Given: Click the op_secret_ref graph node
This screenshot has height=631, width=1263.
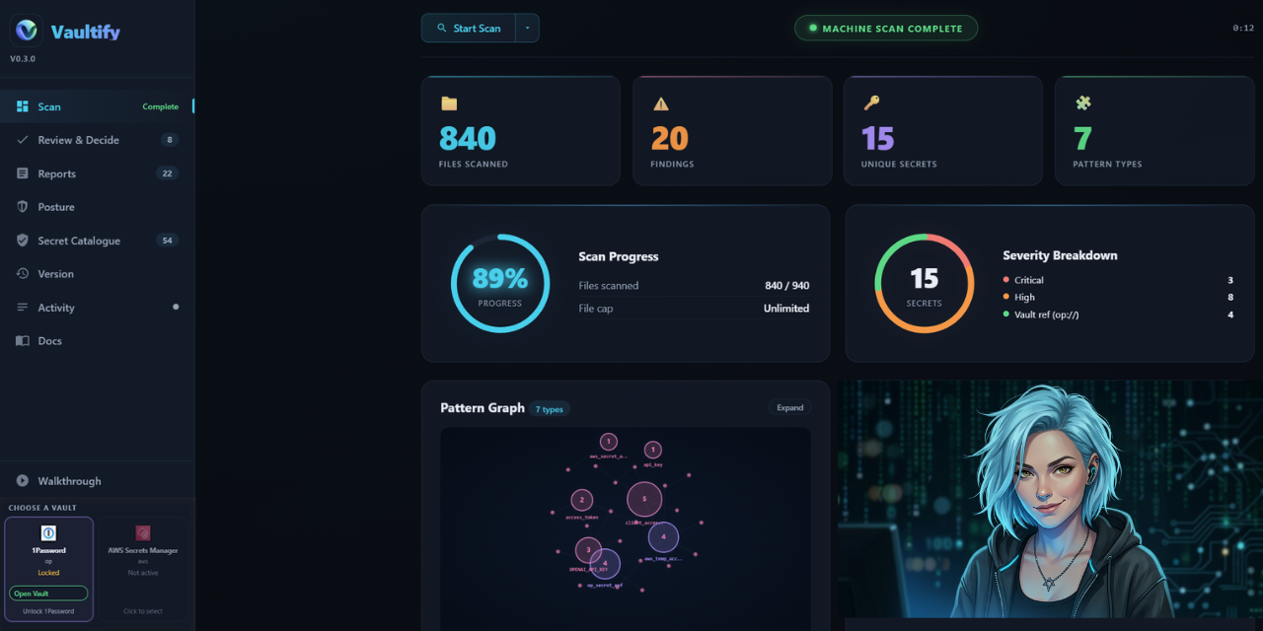Looking at the screenshot, I should tap(605, 564).
